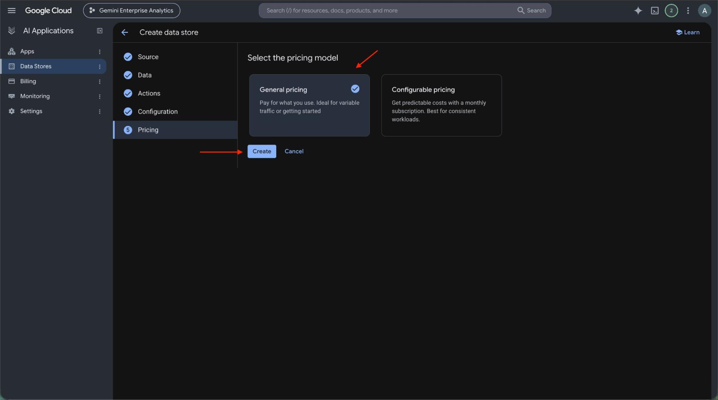Go to the Configuration step
Image resolution: width=718 pixels, height=400 pixels.
pos(176,111)
